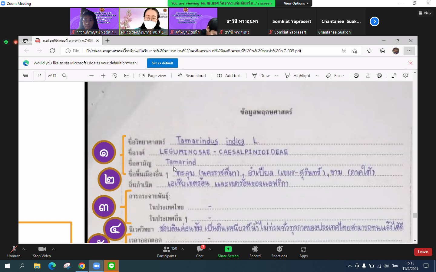The height and width of the screenshot is (272, 436).
Task: Expand chat options arrow
Action: tap(210, 249)
